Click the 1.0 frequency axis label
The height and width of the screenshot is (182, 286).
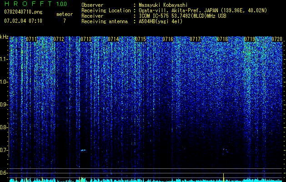point(4,82)
